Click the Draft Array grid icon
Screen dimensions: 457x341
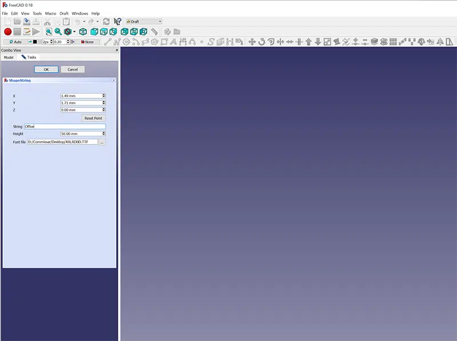(x=393, y=42)
